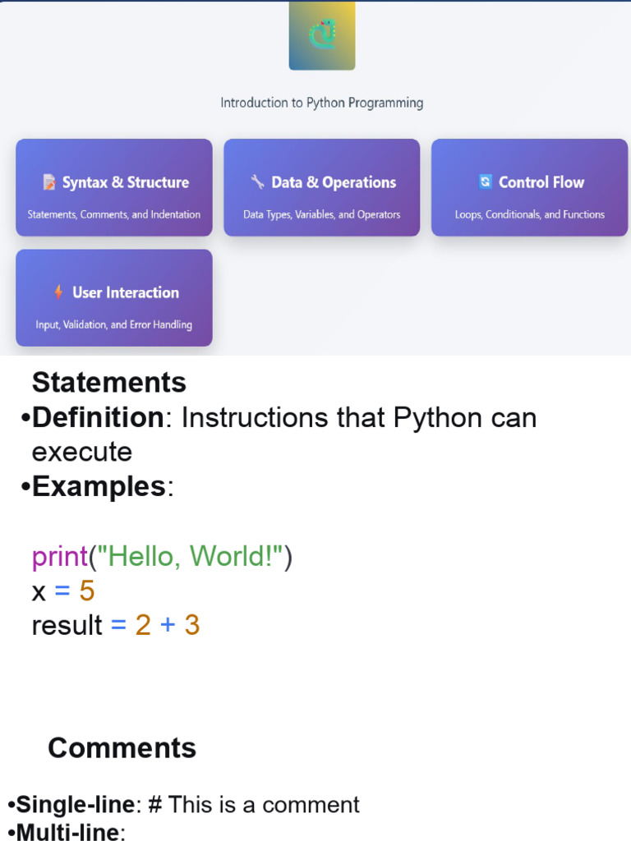Click the Definition bullet line
The width and height of the screenshot is (631, 841).
pyautogui.click(x=279, y=418)
